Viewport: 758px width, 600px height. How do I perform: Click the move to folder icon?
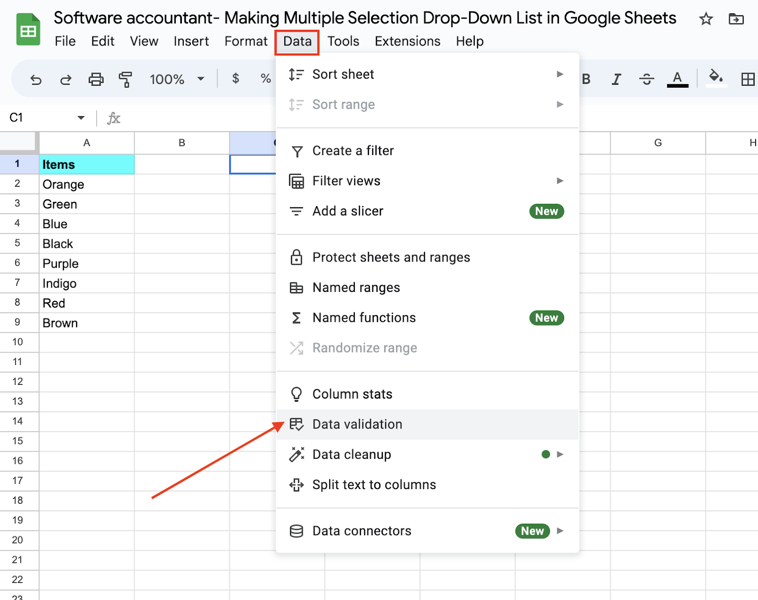click(x=736, y=19)
